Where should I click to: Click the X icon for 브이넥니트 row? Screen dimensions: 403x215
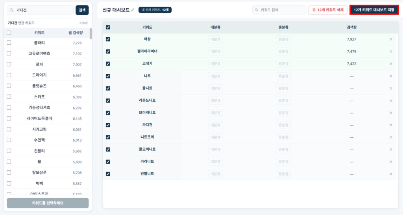[x=391, y=113]
